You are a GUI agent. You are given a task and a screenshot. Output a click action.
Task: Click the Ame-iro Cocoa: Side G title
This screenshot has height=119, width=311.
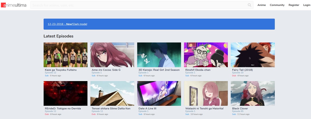(106, 70)
